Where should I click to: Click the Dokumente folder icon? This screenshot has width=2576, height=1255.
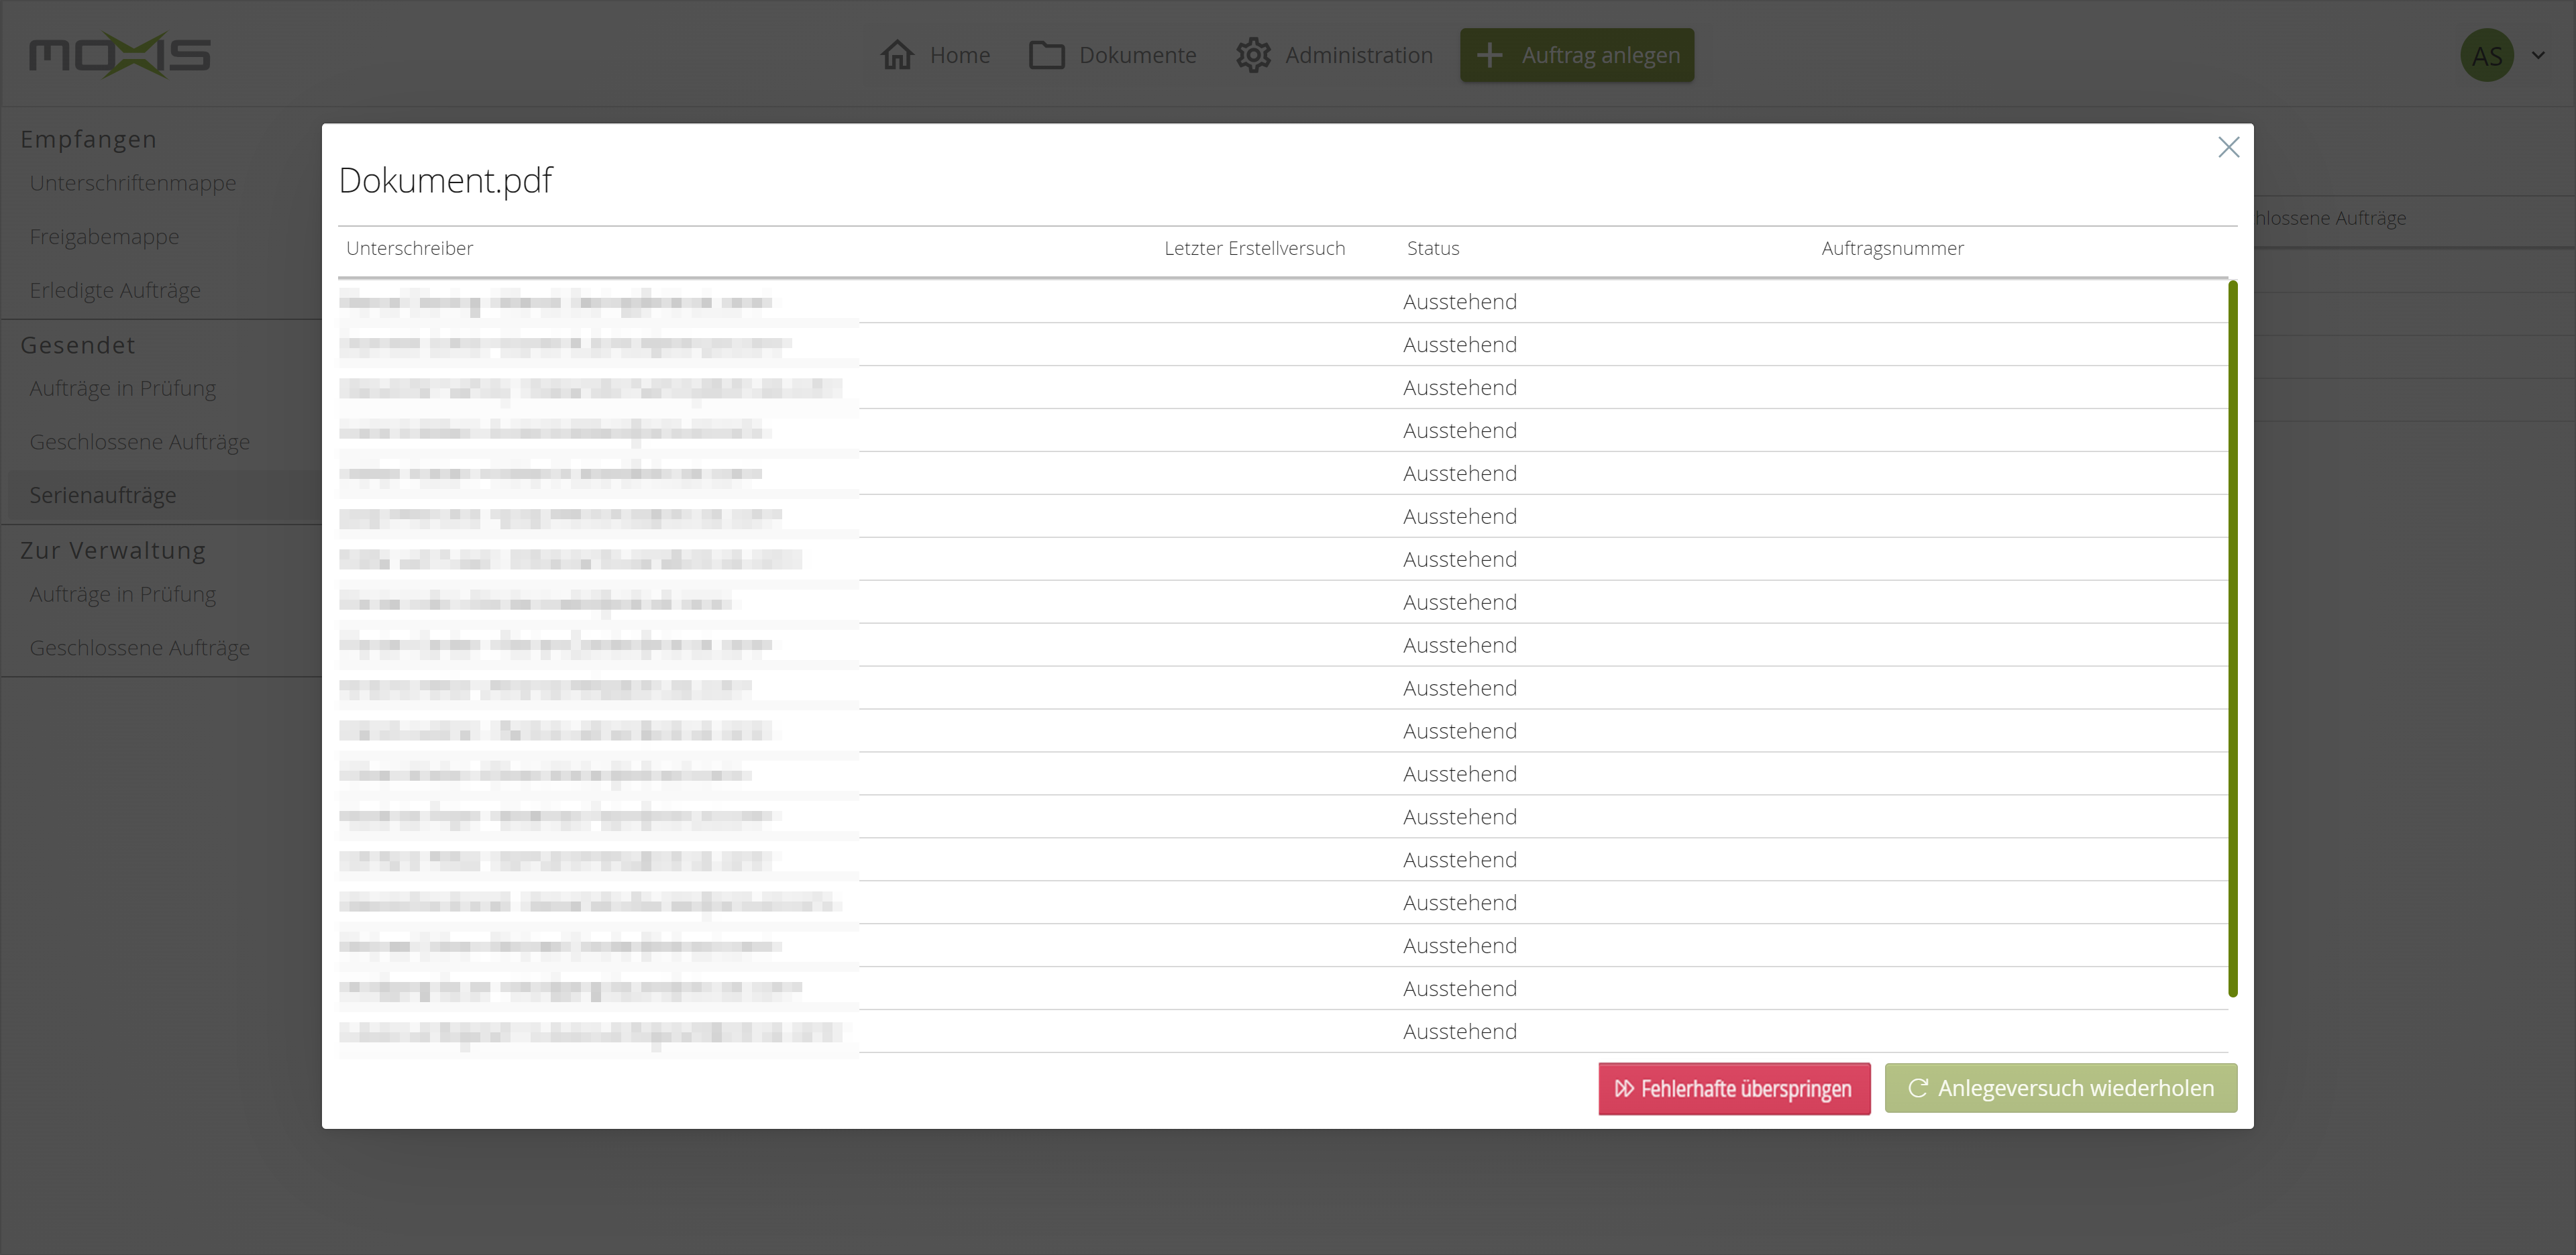point(1046,55)
